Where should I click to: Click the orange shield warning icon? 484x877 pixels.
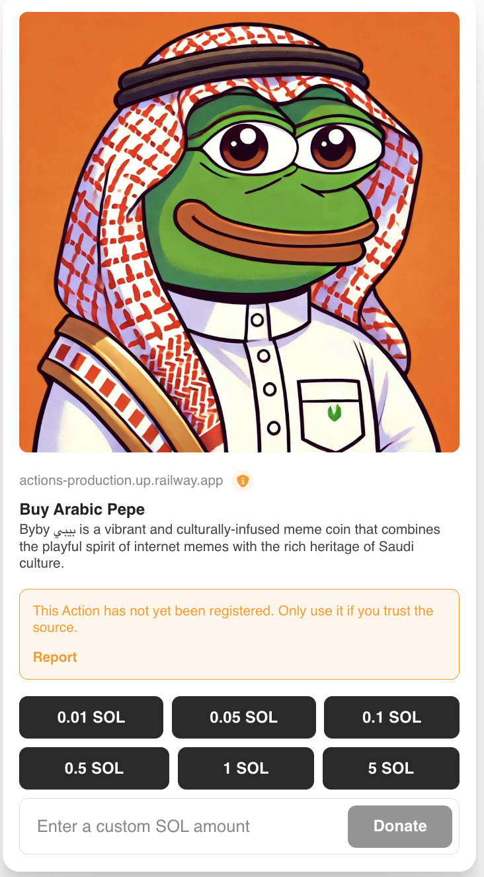(x=243, y=480)
